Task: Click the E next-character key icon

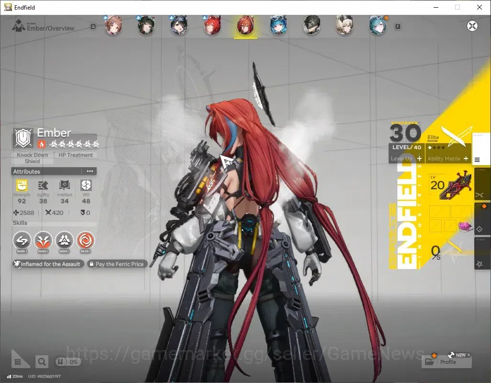Action: [398, 27]
